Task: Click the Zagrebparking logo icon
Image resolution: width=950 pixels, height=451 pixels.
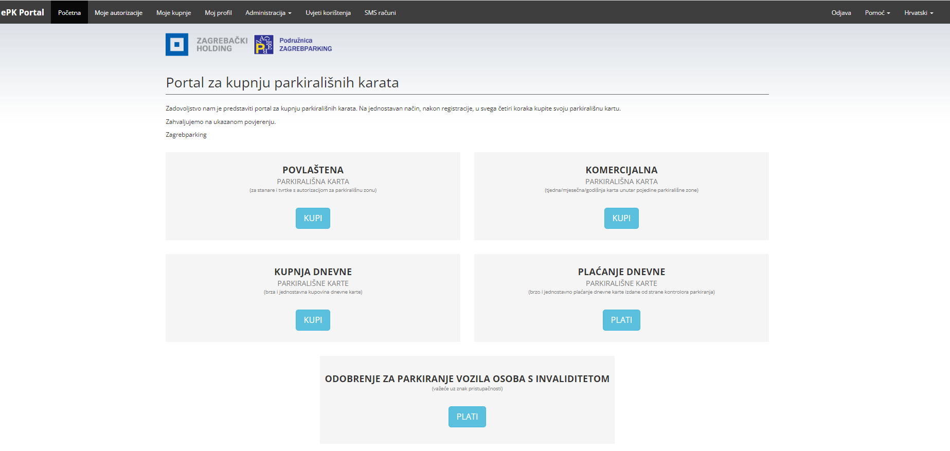Action: 264,45
